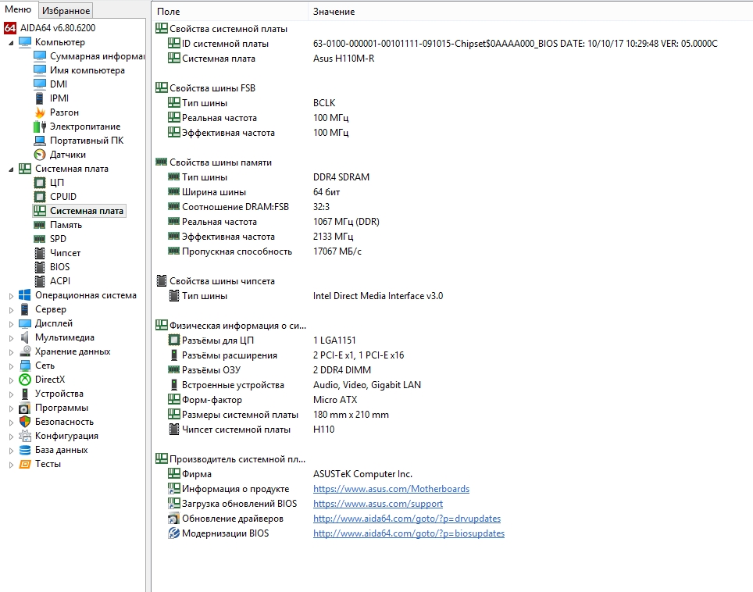Expand the Дисплей node
753x592 pixels.
pyautogui.click(x=11, y=323)
